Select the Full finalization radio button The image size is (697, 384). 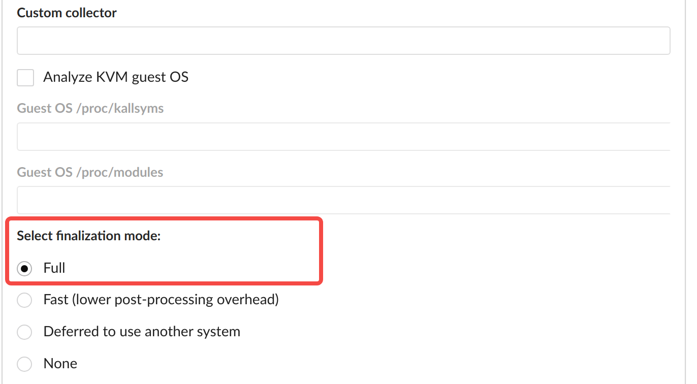(24, 268)
